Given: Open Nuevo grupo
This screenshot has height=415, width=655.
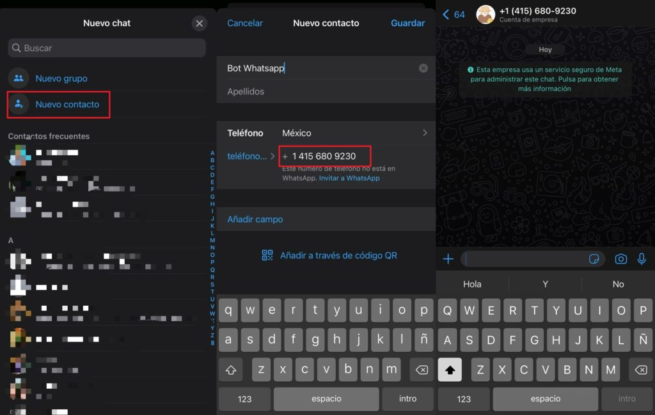Looking at the screenshot, I should [x=61, y=79].
